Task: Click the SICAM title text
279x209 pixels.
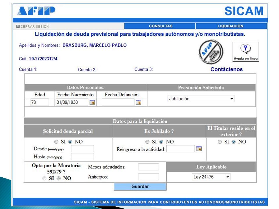Action: tap(244, 11)
